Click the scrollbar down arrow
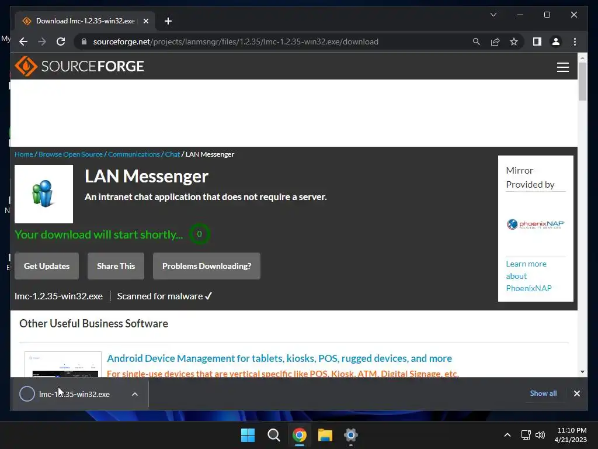 pos(582,371)
